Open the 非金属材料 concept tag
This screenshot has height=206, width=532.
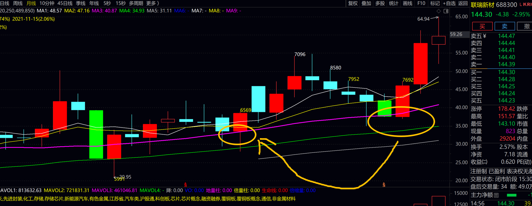284,199
